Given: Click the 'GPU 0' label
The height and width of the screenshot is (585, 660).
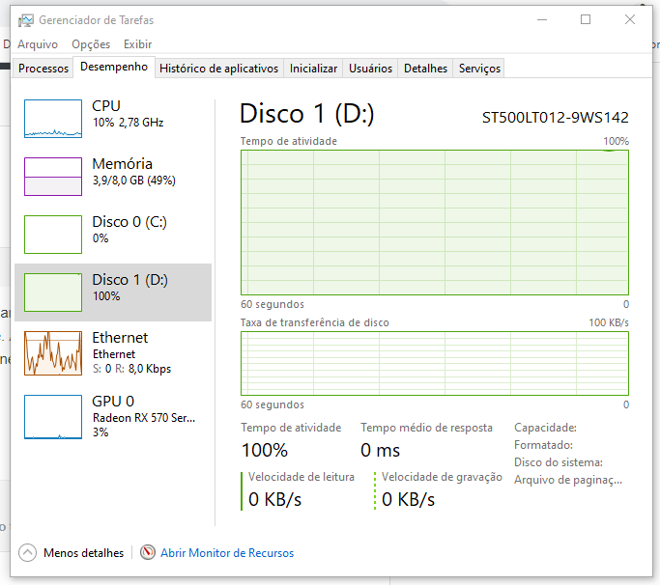Looking at the screenshot, I should [113, 402].
